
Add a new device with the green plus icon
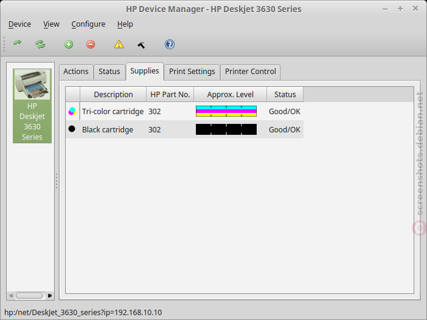pos(69,44)
